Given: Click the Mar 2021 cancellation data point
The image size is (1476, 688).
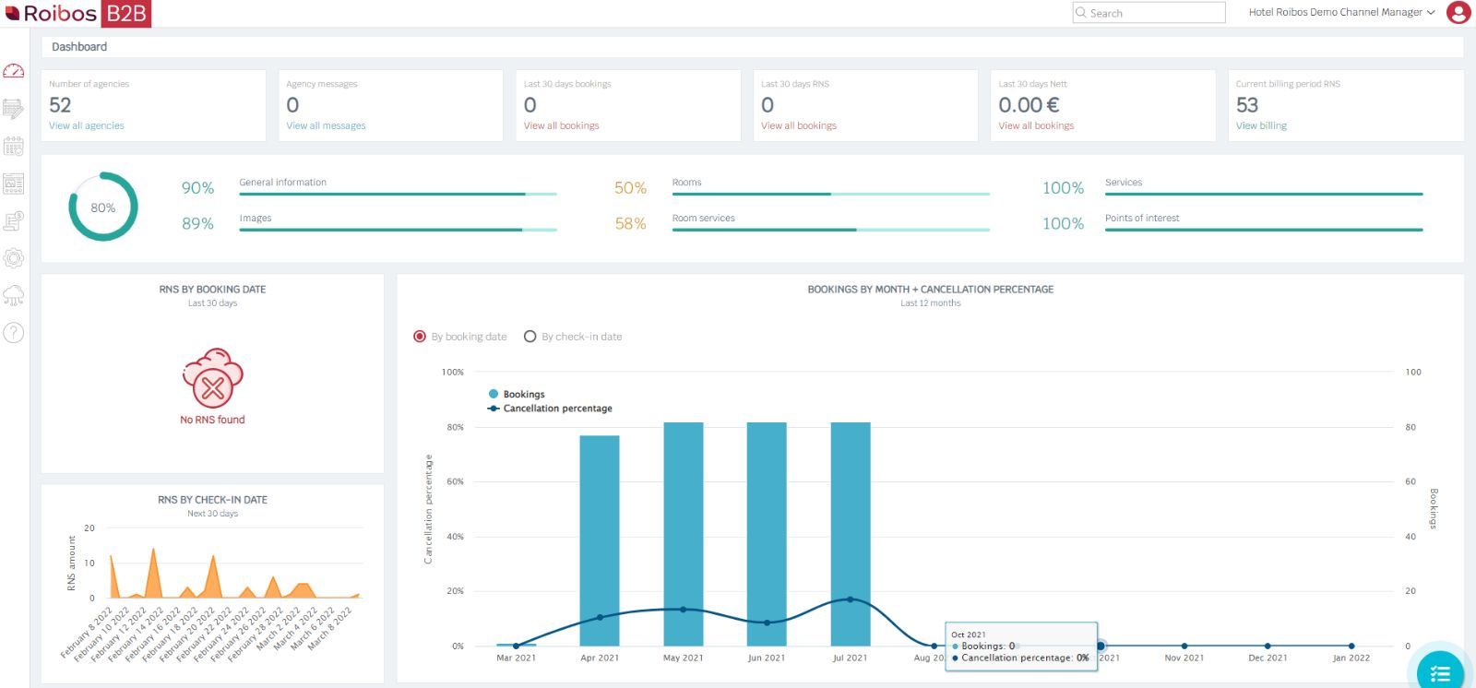Looking at the screenshot, I should click(516, 646).
